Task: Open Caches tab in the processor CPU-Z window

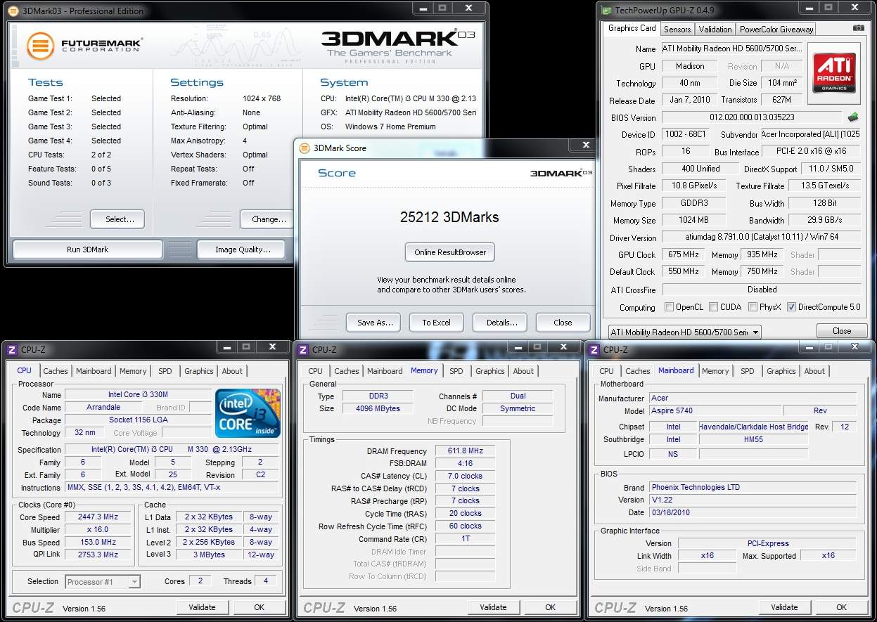Action: click(x=56, y=371)
